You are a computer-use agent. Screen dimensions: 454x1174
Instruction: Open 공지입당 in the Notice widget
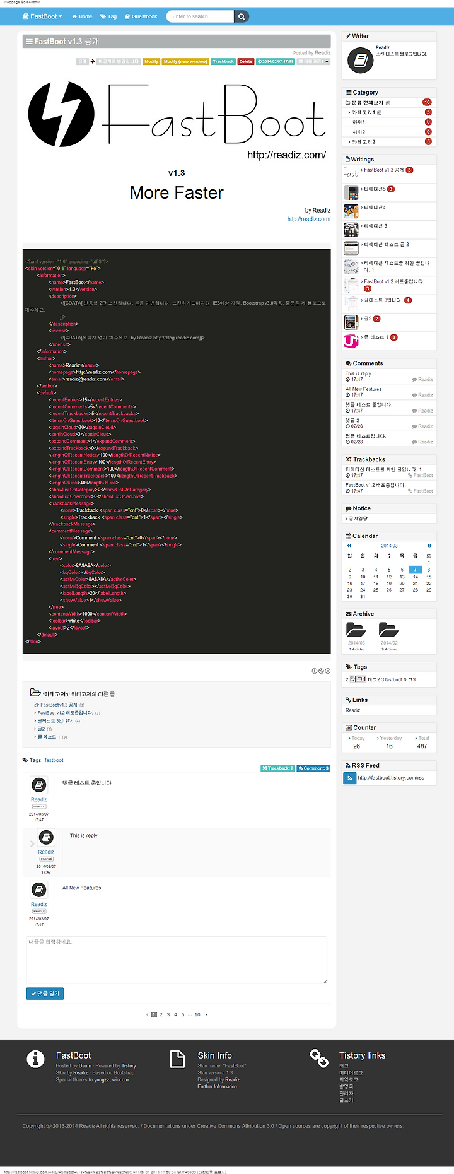click(x=358, y=519)
